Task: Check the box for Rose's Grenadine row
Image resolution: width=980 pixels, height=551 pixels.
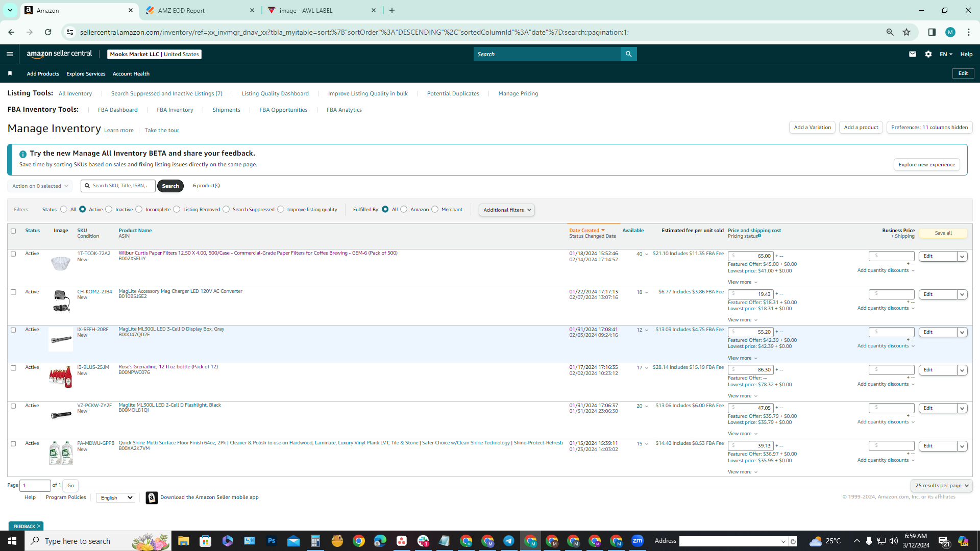Action: [x=13, y=368]
